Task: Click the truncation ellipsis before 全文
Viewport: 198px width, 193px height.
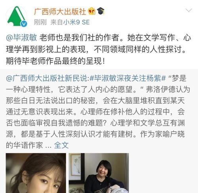Action: 48,146
